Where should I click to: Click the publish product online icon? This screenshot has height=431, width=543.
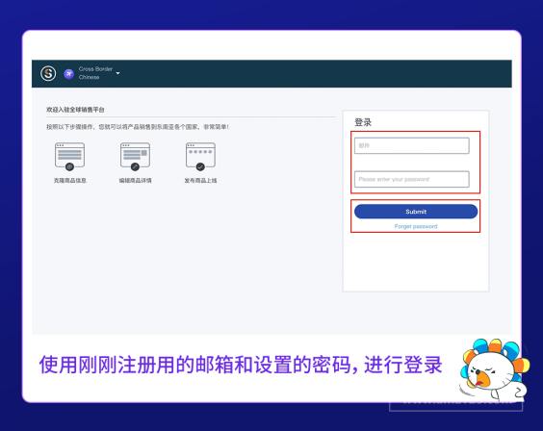[200, 157]
